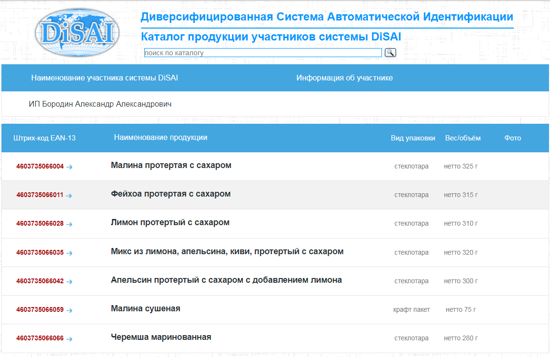Image resolution: width=550 pixels, height=357 pixels.
Task: Click arrow icon next to barcode 4603735066011
Action: click(x=69, y=195)
